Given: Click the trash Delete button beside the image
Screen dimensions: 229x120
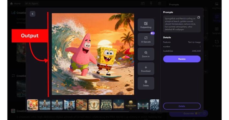Looking at the screenshot, I should pos(146,83).
